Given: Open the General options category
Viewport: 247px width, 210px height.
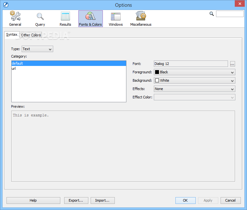Looking at the screenshot, I should 15,19.
